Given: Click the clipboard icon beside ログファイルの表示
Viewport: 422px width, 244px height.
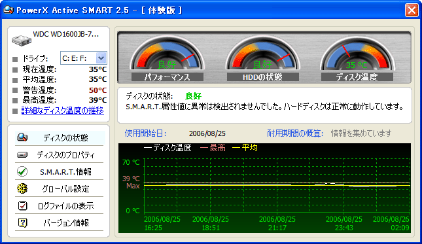Looking at the screenshot, I should coord(22,205).
